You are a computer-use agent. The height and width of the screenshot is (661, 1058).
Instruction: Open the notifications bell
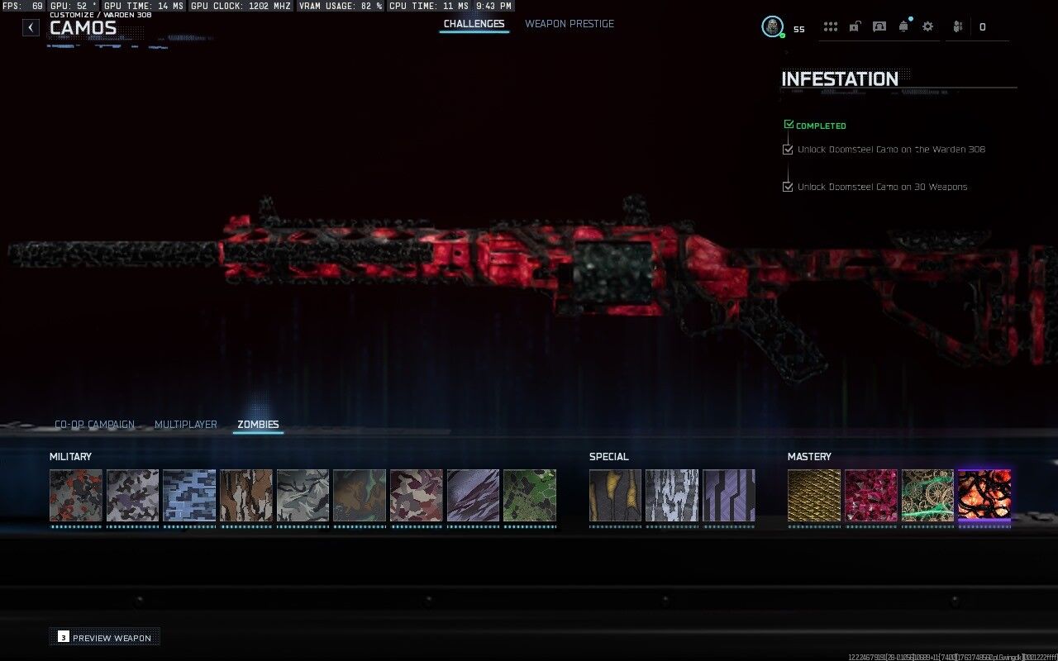pos(903,26)
